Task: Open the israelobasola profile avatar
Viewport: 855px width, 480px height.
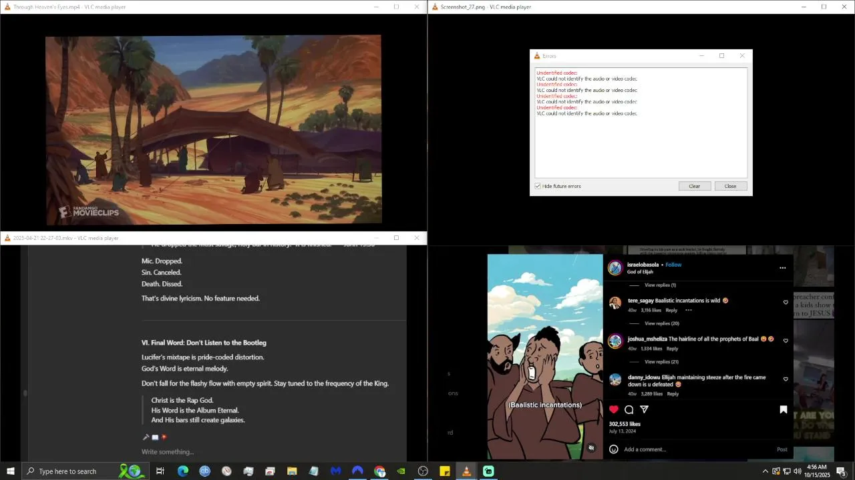Action: point(615,268)
